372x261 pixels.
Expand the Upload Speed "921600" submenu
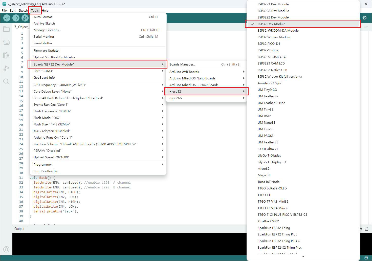[98, 157]
